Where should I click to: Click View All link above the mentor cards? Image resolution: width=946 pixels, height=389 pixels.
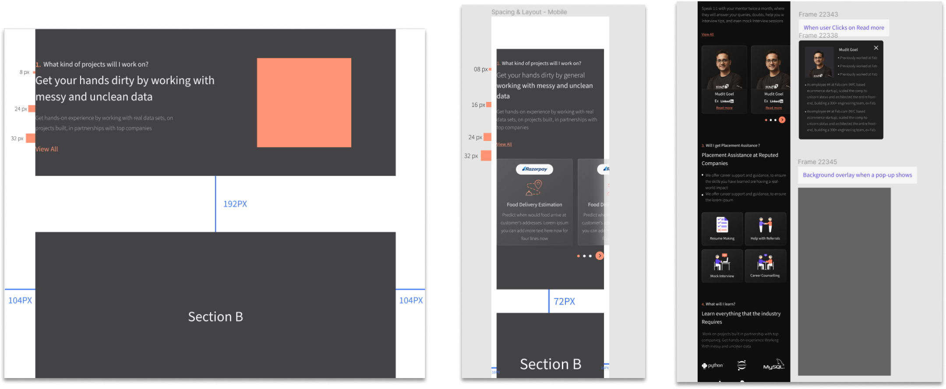[x=707, y=35]
